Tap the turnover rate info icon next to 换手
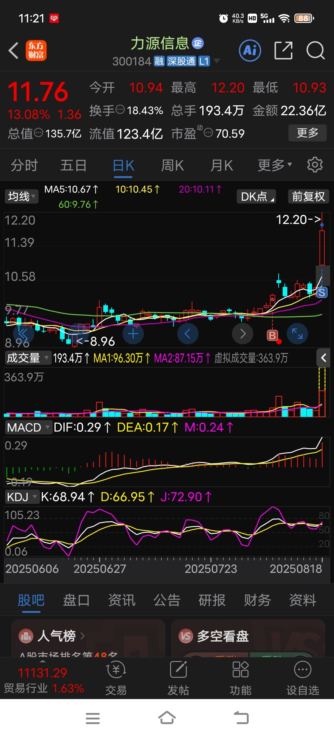This screenshot has height=738, width=334. click(x=120, y=109)
